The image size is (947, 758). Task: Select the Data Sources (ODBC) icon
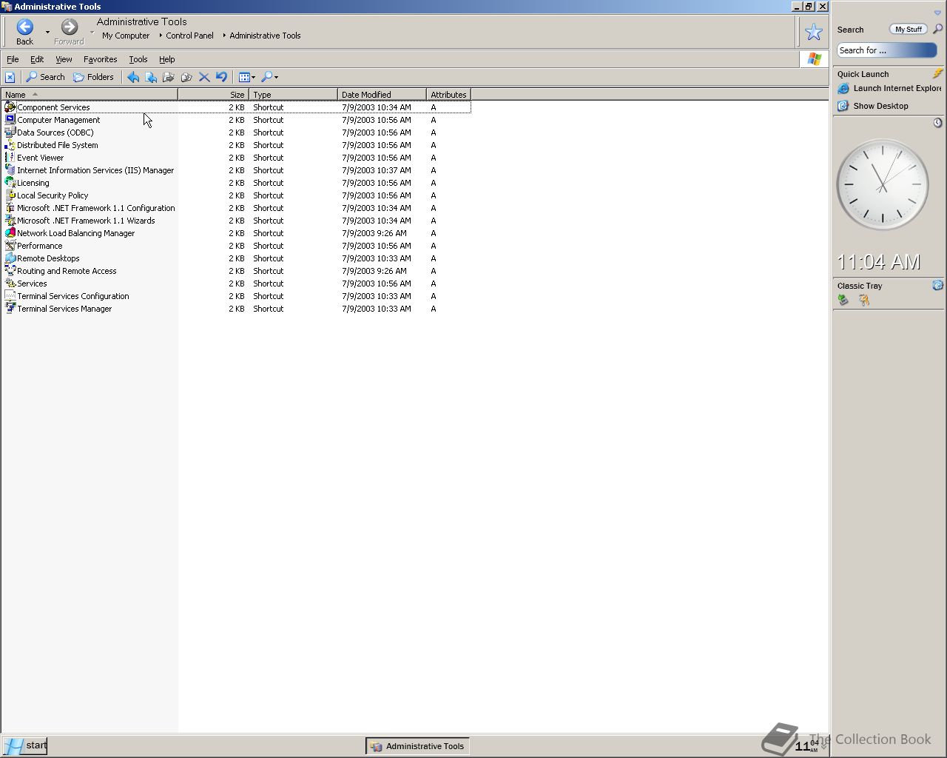(x=10, y=133)
